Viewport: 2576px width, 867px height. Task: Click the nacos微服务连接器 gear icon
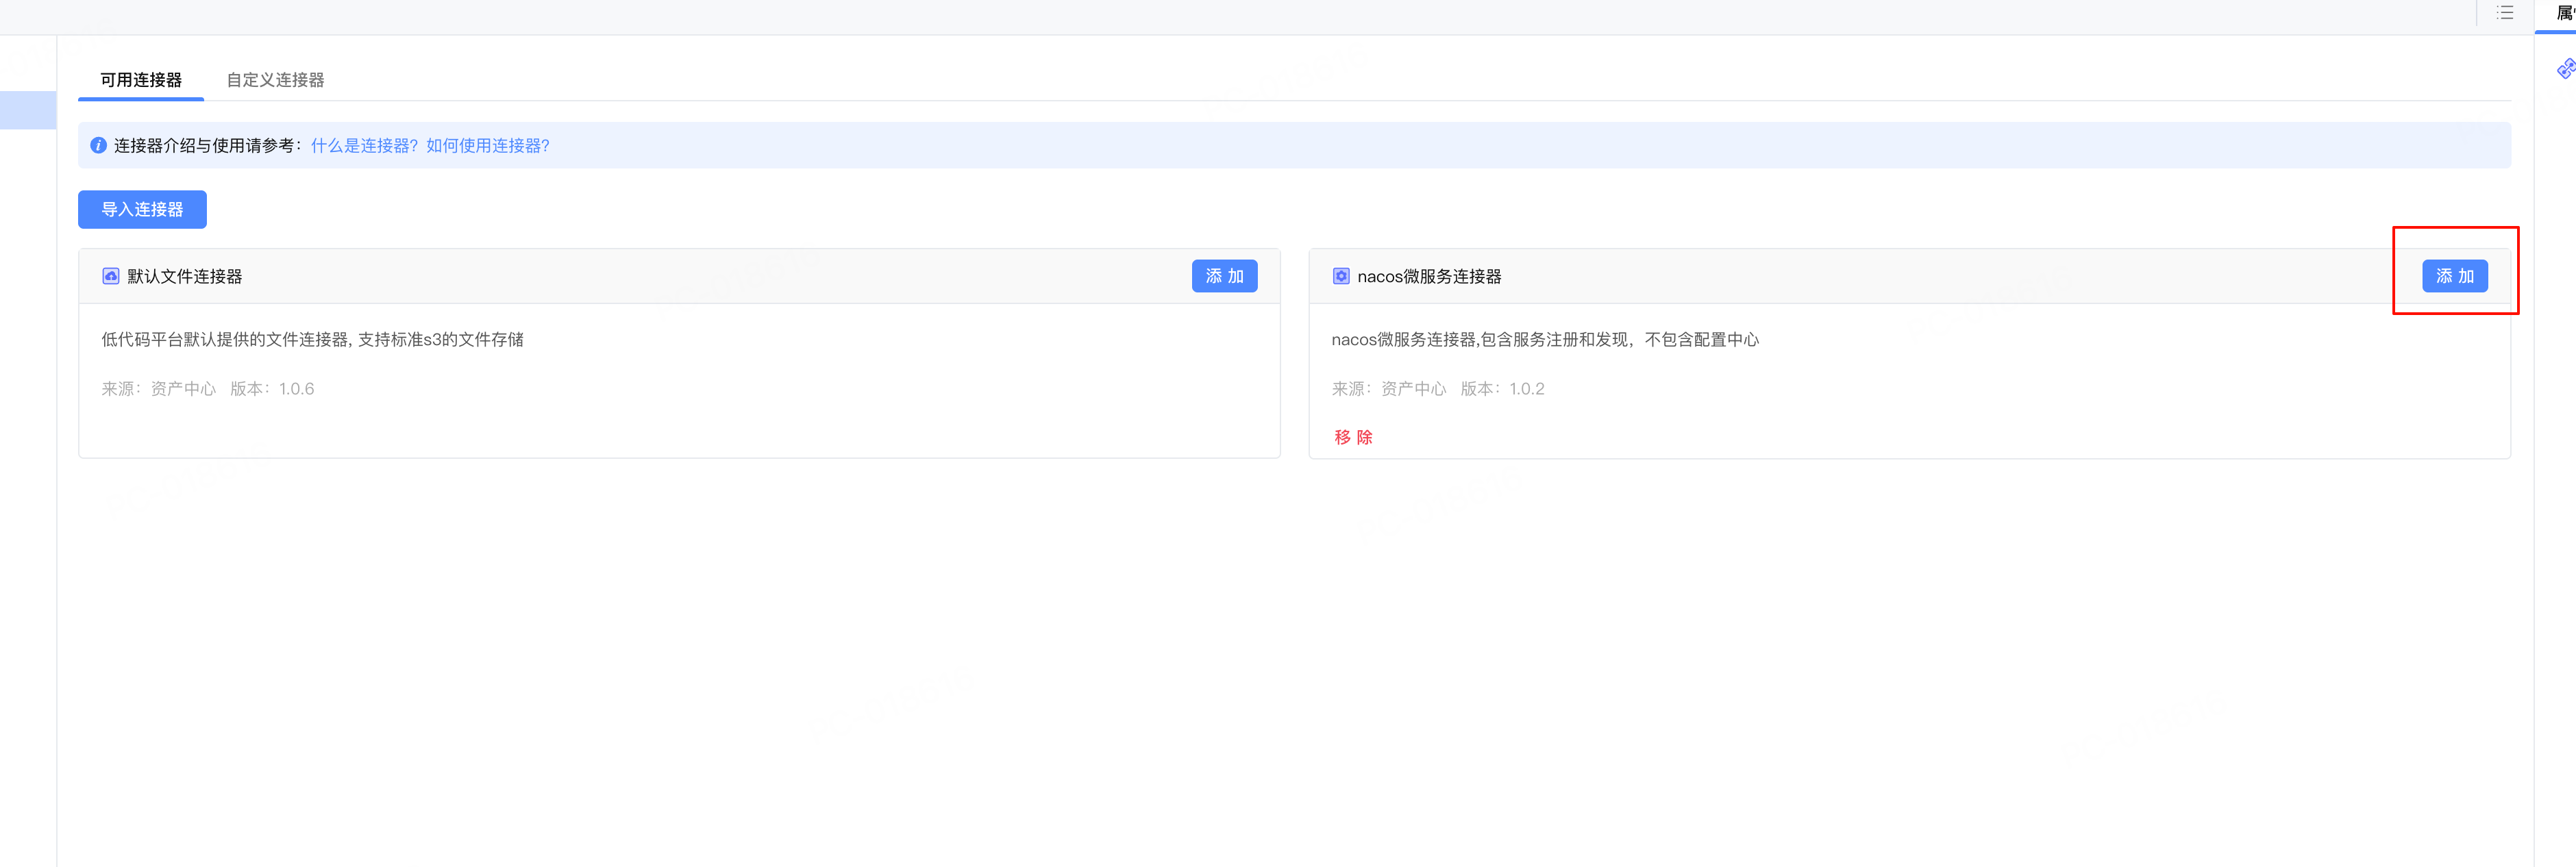1341,276
